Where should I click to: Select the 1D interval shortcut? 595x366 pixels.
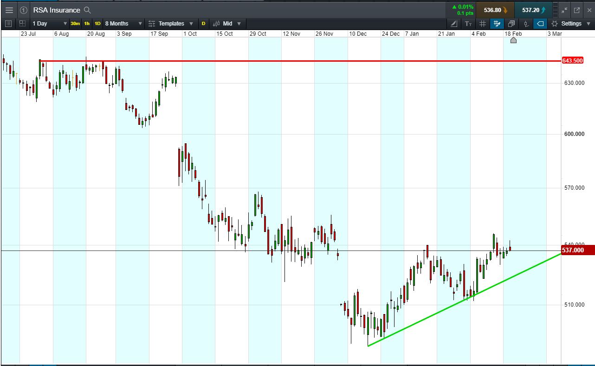point(97,23)
